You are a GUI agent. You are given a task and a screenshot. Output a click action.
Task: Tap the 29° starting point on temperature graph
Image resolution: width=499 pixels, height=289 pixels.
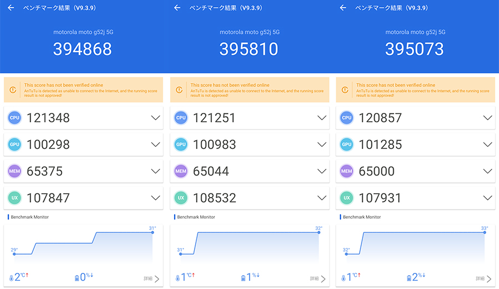(14, 254)
